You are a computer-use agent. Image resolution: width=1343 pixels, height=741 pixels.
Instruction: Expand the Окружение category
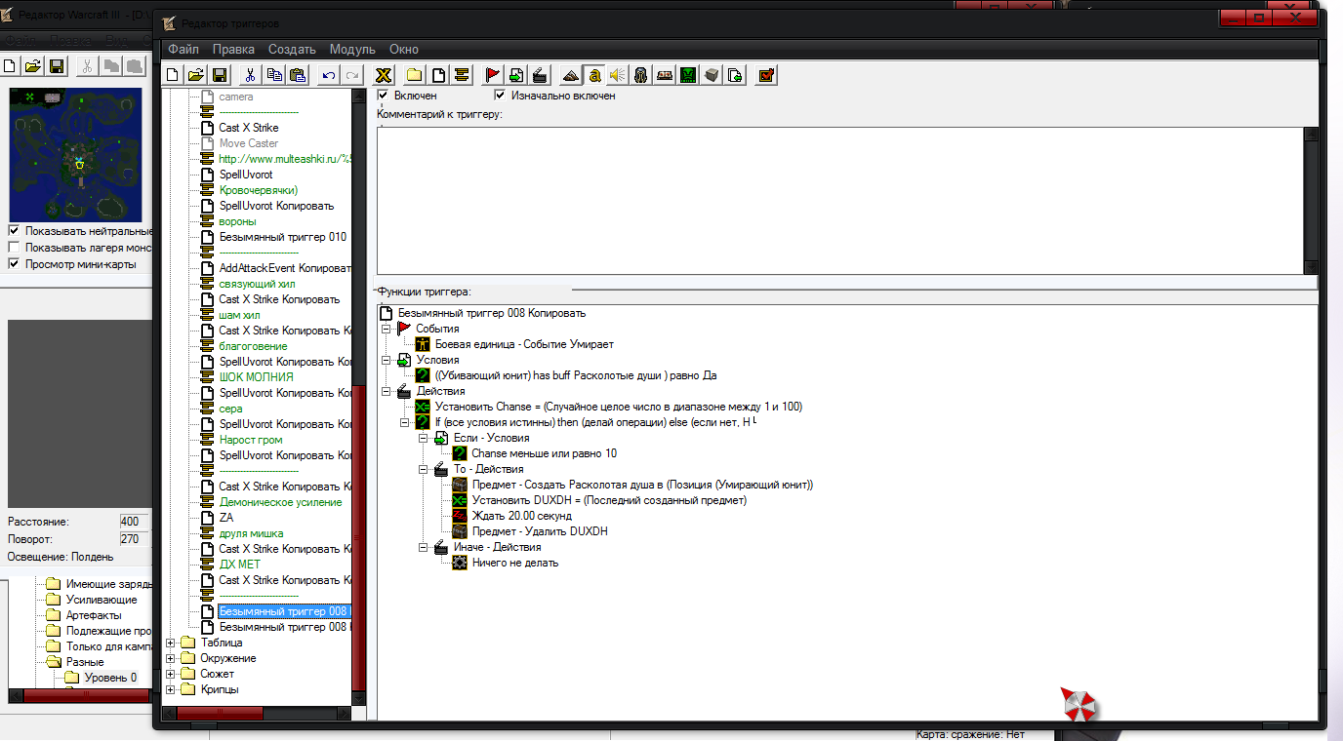pos(171,658)
